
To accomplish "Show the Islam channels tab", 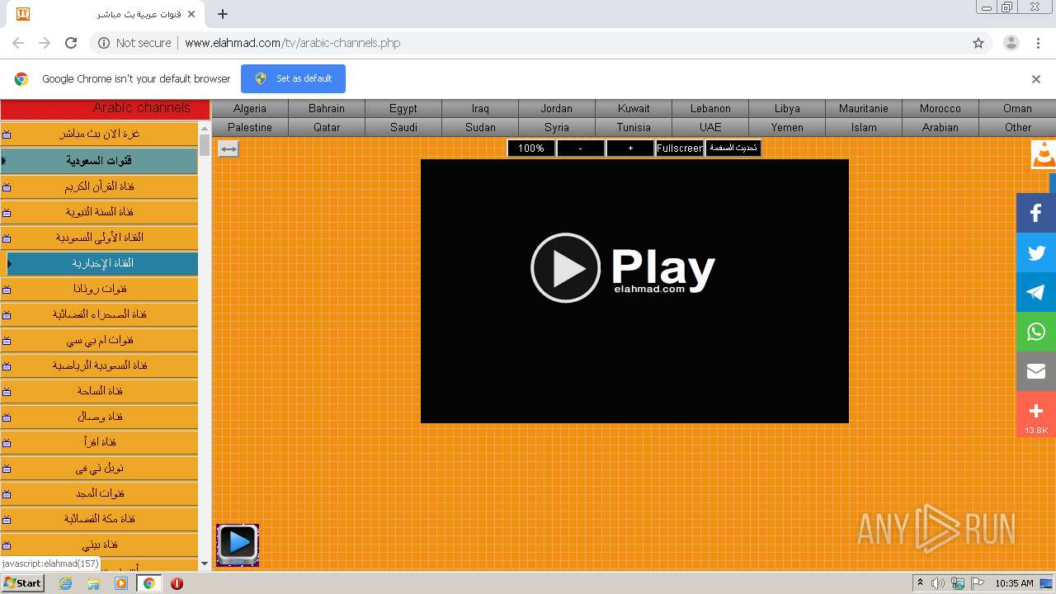I will tap(864, 127).
